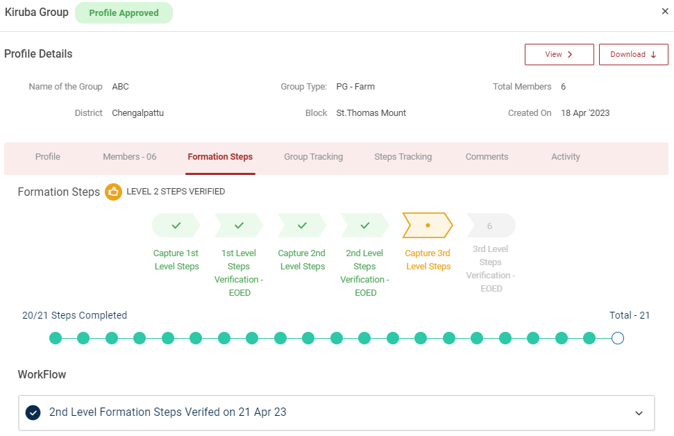Open the Steps Tracking tab
Image resolution: width=674 pixels, height=436 pixels.
point(403,157)
